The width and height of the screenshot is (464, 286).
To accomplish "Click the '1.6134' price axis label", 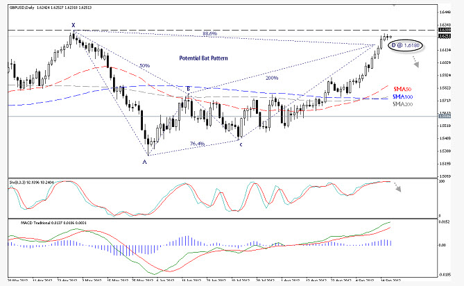I will (445, 50).
